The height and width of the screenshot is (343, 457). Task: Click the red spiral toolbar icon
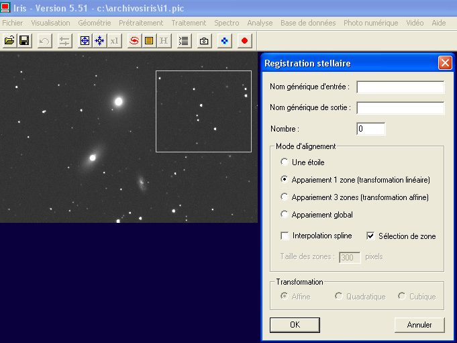(134, 41)
